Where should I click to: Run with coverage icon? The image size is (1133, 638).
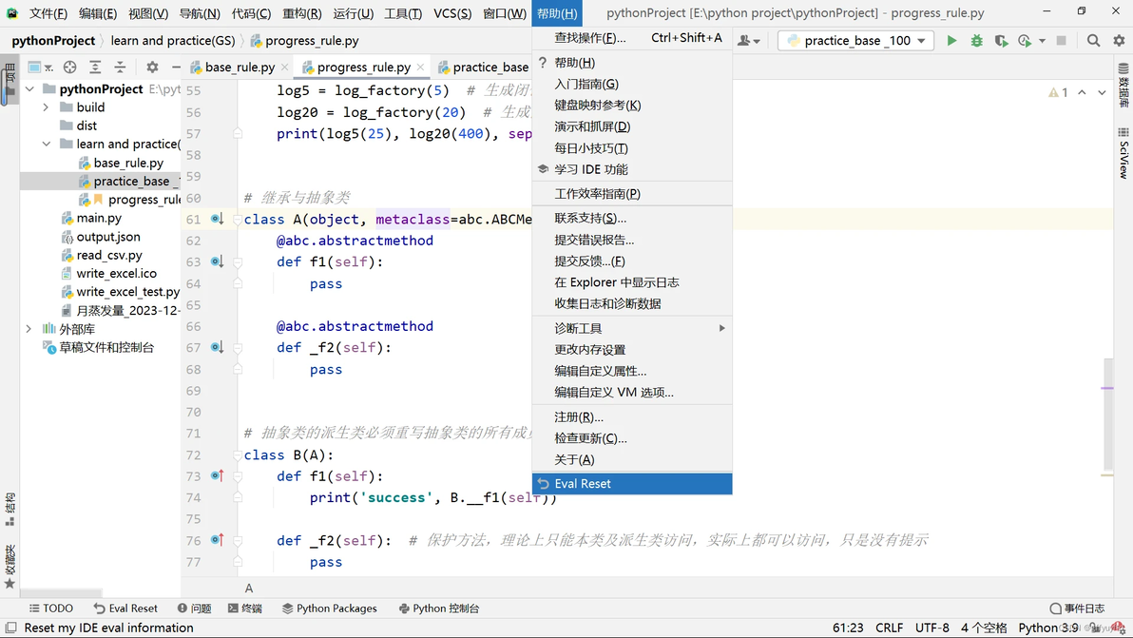(1001, 41)
